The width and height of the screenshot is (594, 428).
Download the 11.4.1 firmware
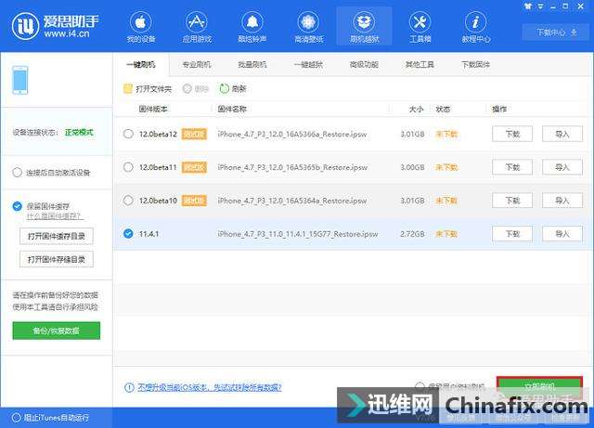coord(512,234)
